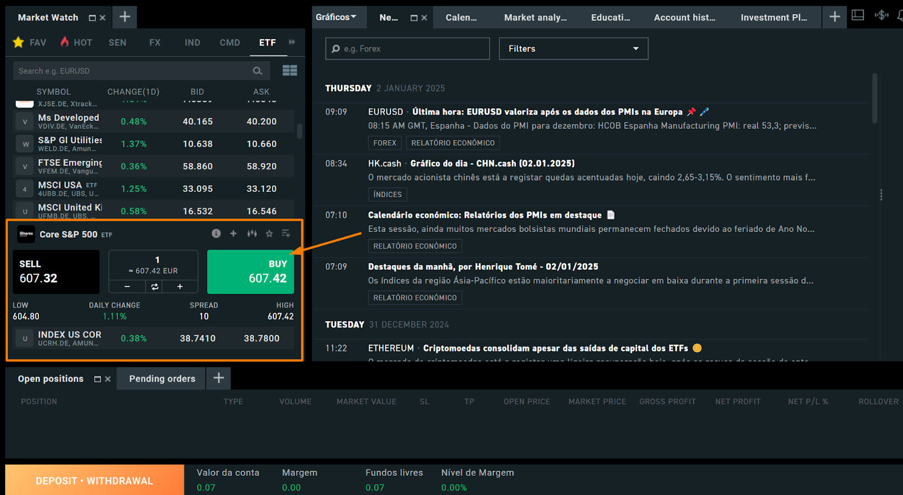Open Calendário económico PMIs article
Screen dimensions: 903x495
coord(485,215)
